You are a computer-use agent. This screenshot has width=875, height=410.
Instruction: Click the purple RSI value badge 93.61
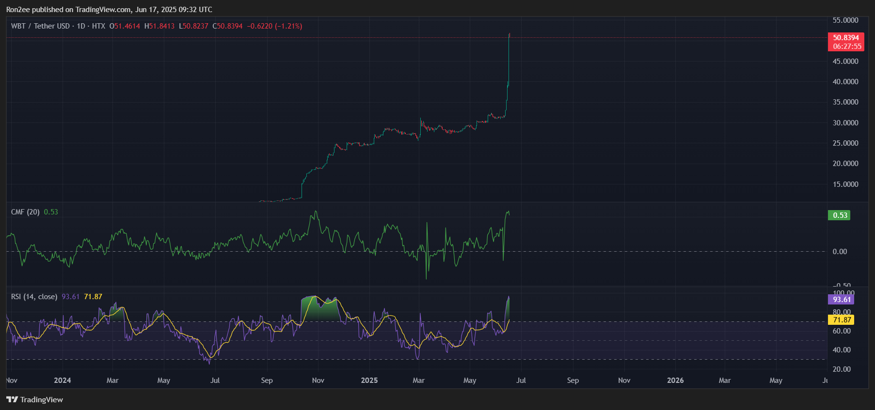(841, 300)
